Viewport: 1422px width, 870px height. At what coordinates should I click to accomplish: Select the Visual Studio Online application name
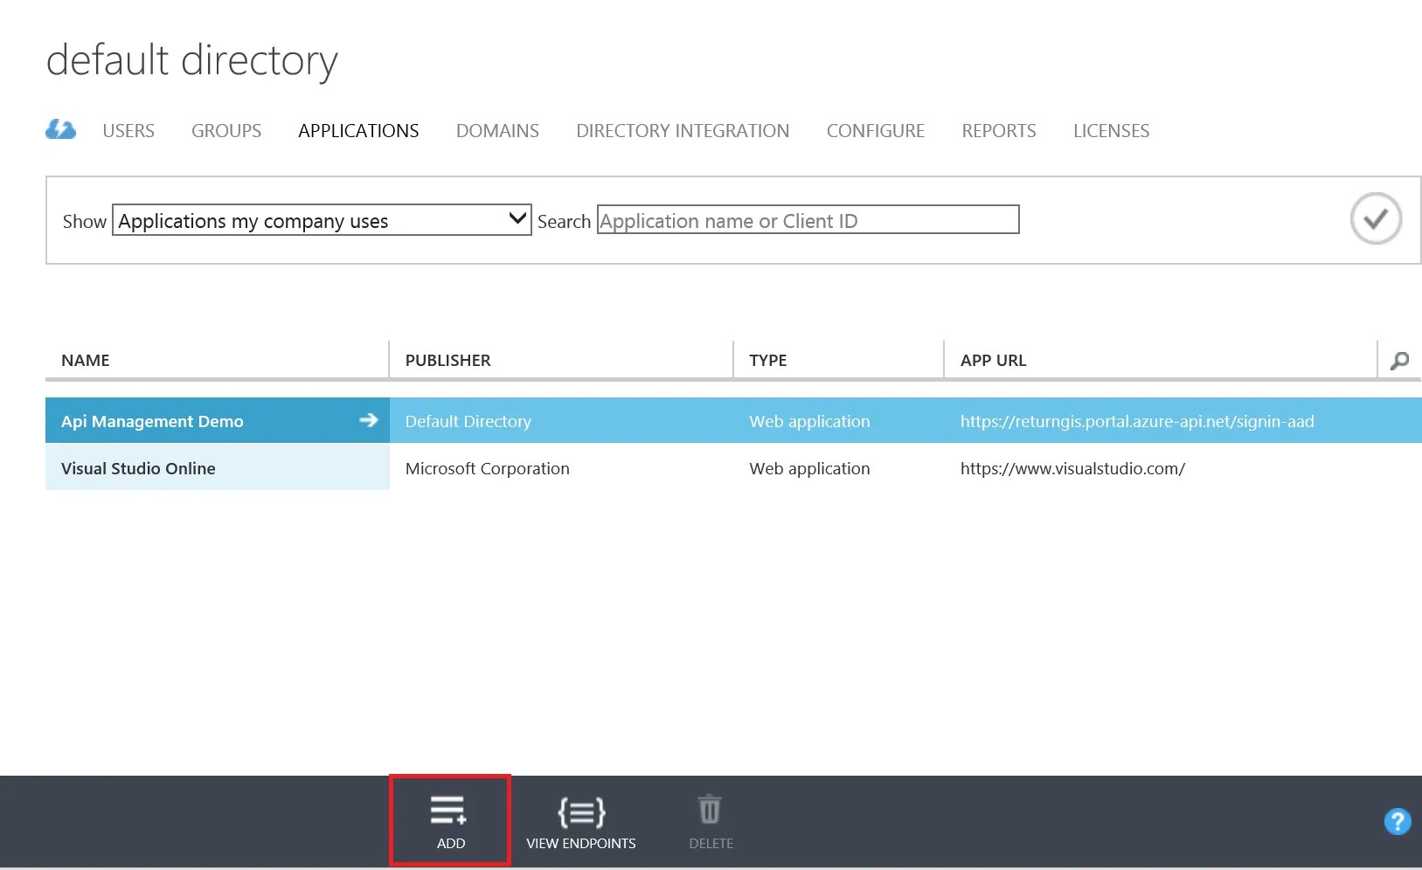click(x=138, y=468)
